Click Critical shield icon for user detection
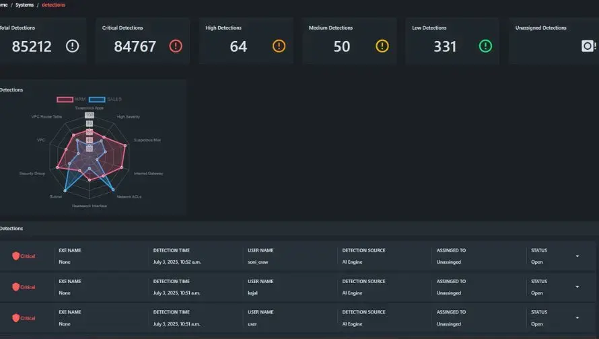Screen dimensions: 599x339 [15, 317]
